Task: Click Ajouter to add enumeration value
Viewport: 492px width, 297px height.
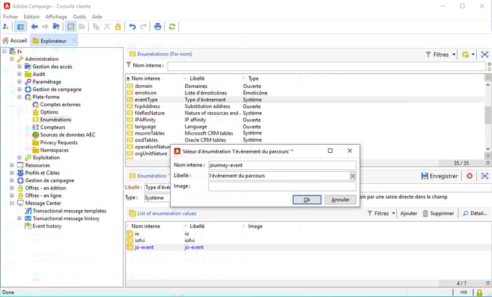Action: click(409, 213)
